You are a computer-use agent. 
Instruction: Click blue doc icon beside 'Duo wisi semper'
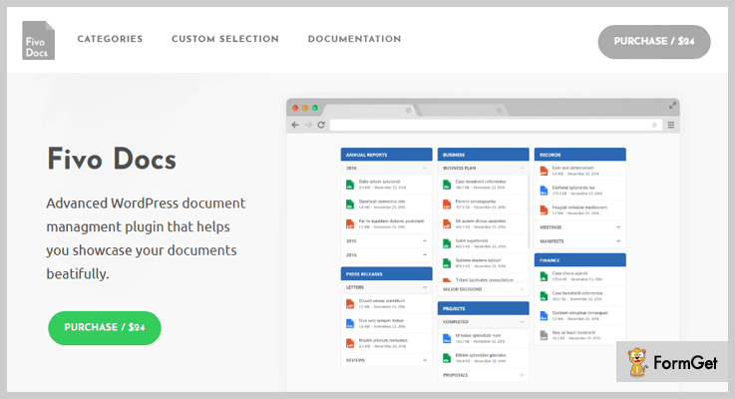pos(350,323)
